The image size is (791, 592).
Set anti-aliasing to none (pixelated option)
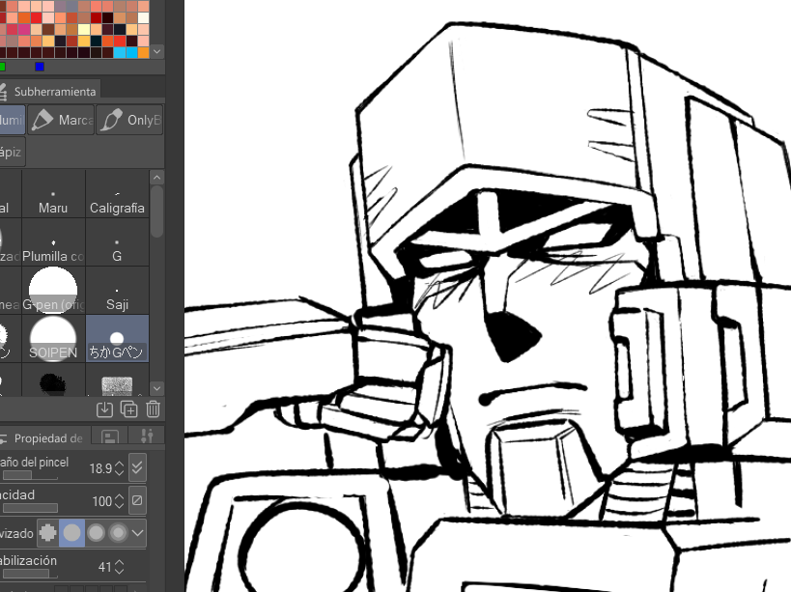coord(48,533)
